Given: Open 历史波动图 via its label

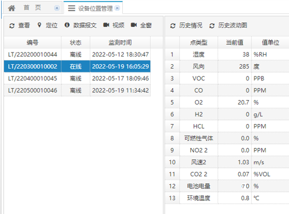Looking at the screenshot, I should pos(233,25).
